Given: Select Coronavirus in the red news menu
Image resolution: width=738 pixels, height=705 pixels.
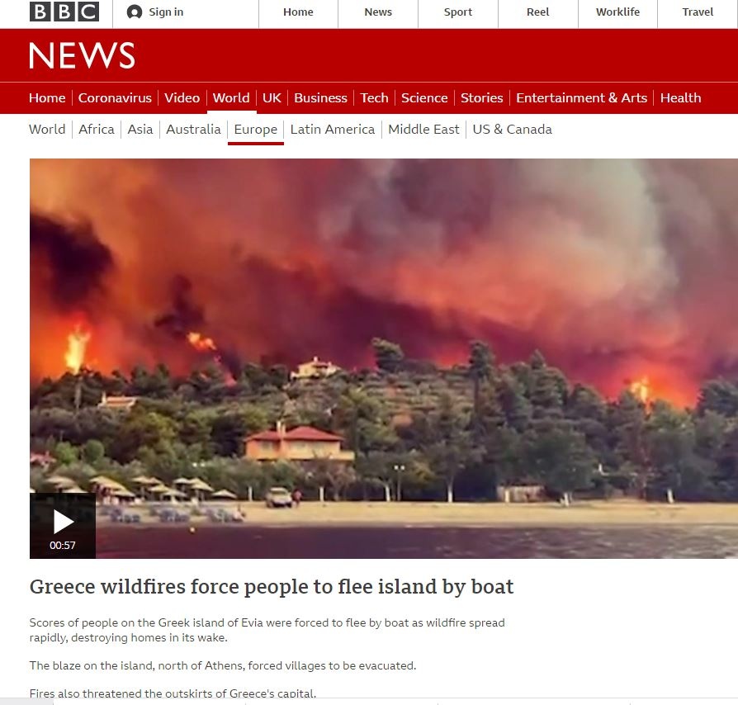Looking at the screenshot, I should coord(115,98).
